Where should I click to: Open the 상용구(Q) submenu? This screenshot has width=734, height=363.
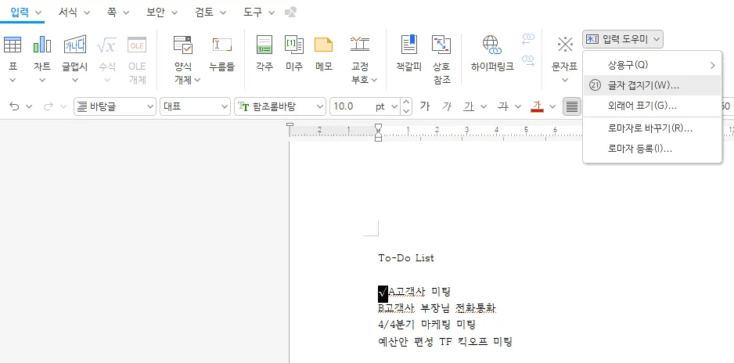point(652,64)
